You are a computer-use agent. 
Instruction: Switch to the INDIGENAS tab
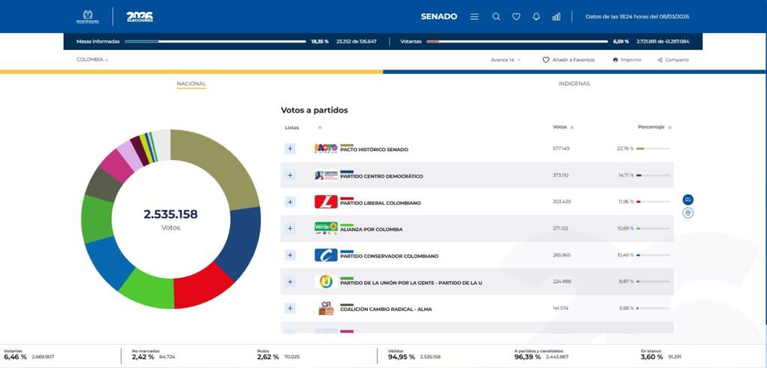[x=574, y=84]
